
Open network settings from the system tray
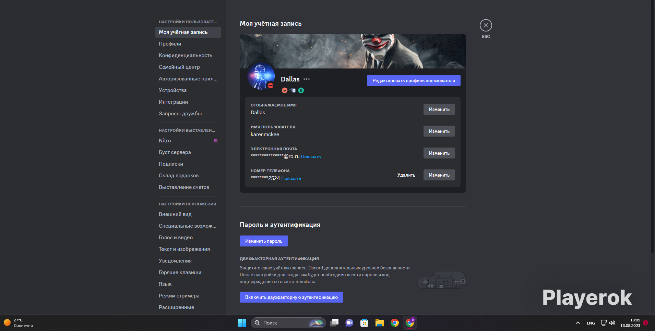(604, 323)
